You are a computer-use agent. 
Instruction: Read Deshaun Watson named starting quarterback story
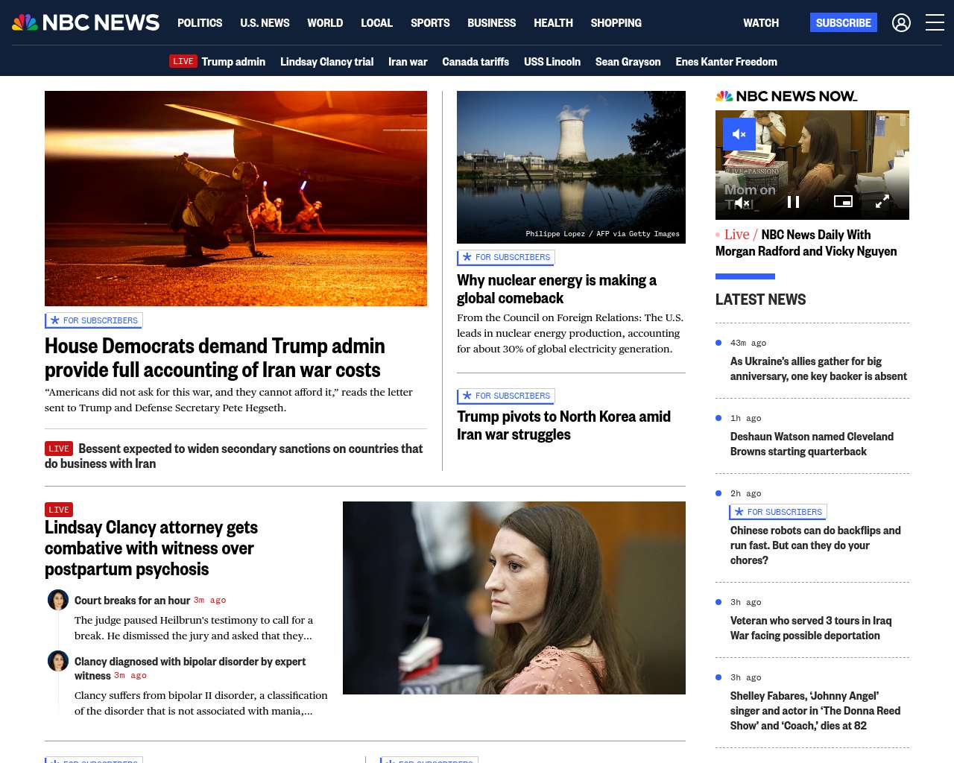(812, 444)
